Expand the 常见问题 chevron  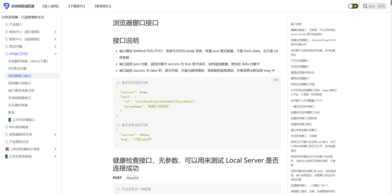click(55, 47)
